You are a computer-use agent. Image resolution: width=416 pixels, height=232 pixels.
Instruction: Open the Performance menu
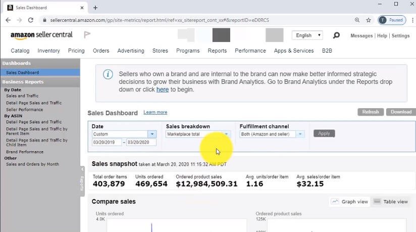[x=250, y=51]
